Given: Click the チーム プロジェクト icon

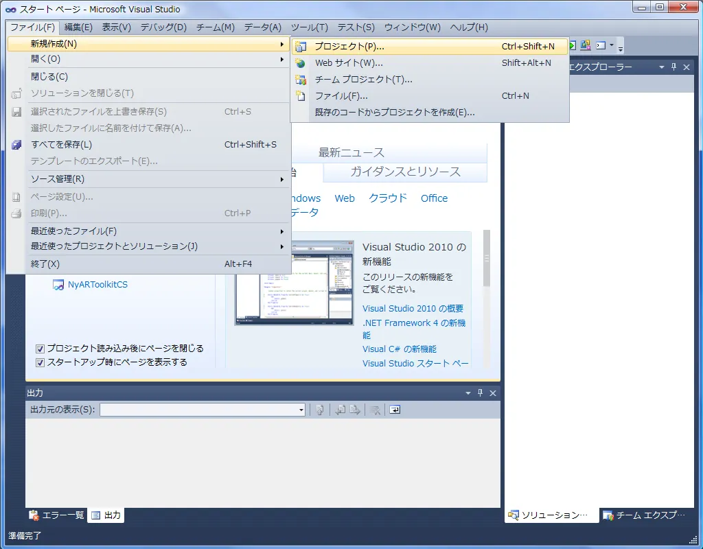Looking at the screenshot, I should point(301,80).
